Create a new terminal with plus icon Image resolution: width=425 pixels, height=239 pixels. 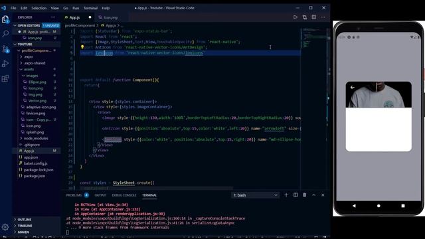[x=286, y=195]
